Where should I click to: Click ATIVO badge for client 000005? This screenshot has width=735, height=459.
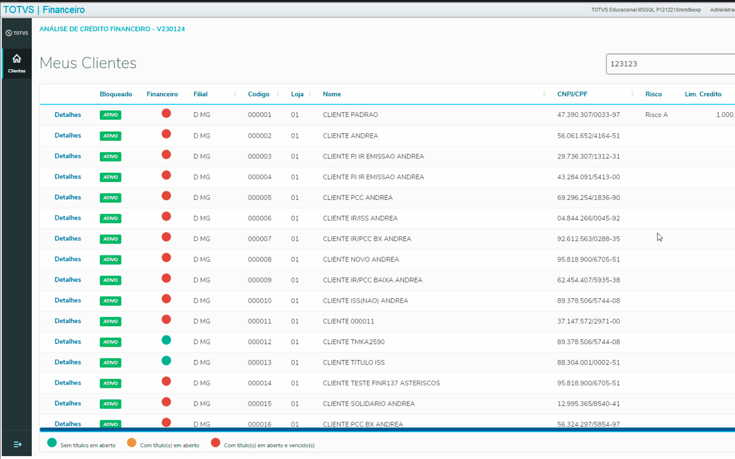coord(110,198)
